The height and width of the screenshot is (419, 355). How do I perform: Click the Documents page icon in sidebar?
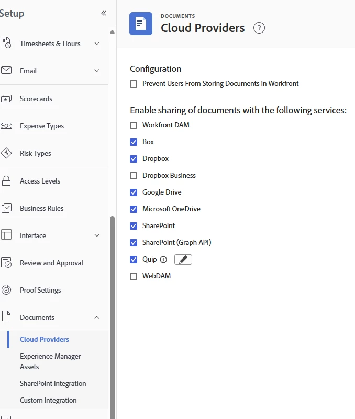point(6,316)
